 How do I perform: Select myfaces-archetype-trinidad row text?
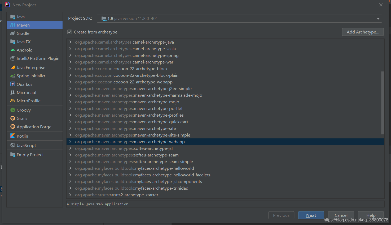[x=132, y=188]
